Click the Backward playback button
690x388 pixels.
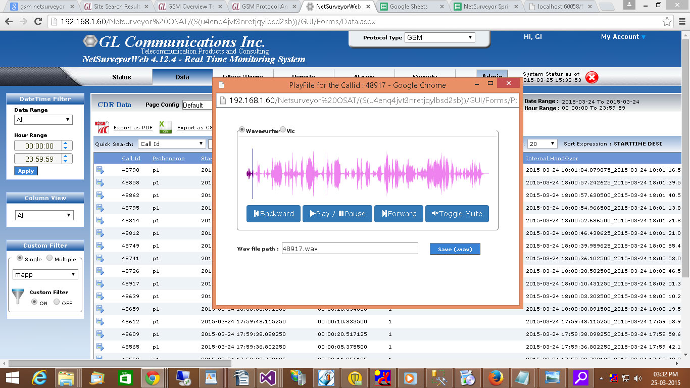274,214
